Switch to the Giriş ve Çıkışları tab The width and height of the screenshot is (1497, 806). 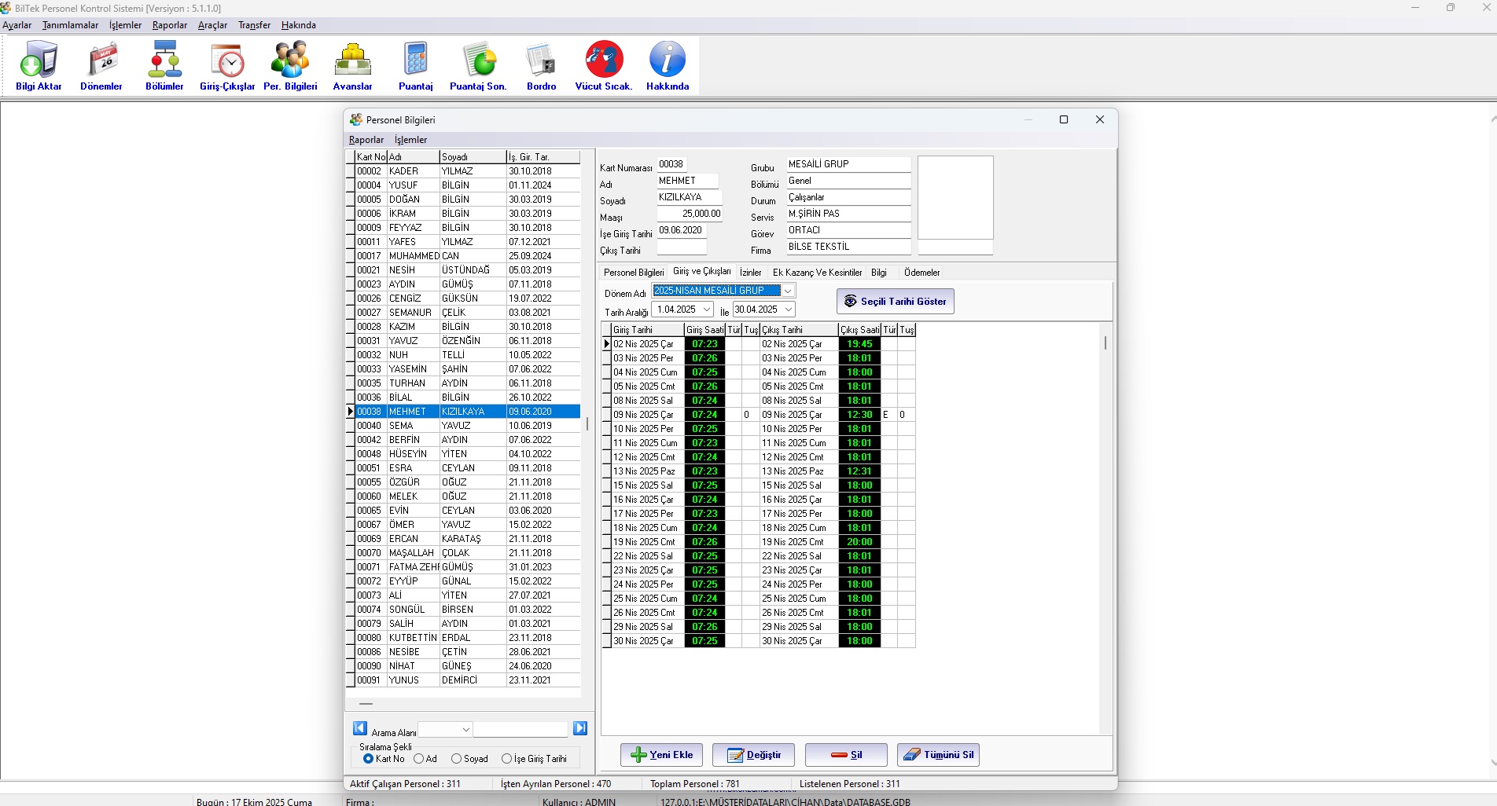[702, 271]
